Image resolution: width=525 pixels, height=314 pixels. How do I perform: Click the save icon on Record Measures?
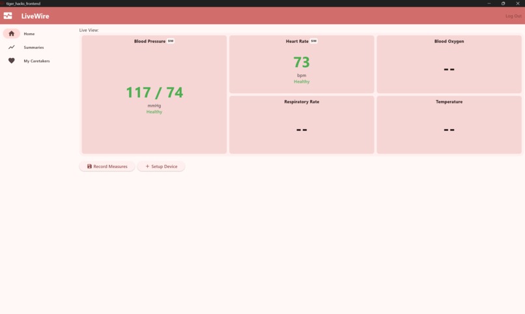(89, 166)
